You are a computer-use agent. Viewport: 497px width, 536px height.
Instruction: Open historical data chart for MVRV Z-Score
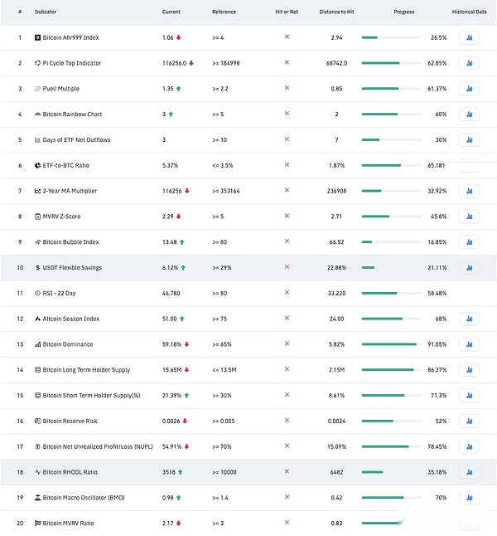[x=469, y=217]
